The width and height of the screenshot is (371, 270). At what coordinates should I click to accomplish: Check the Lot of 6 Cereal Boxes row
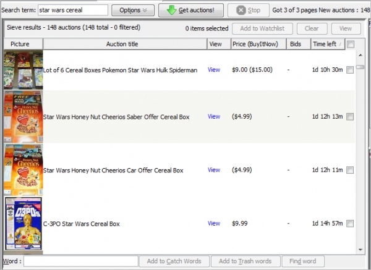click(351, 70)
